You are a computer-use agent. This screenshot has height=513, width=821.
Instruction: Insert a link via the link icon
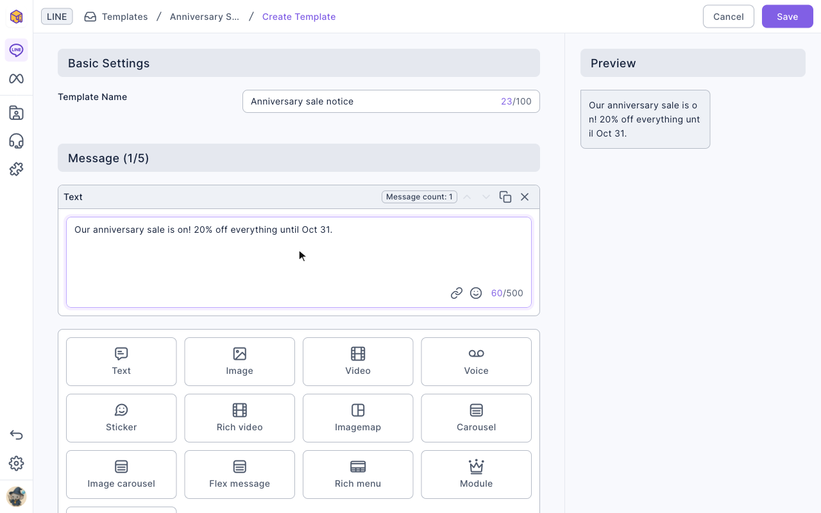[457, 293]
